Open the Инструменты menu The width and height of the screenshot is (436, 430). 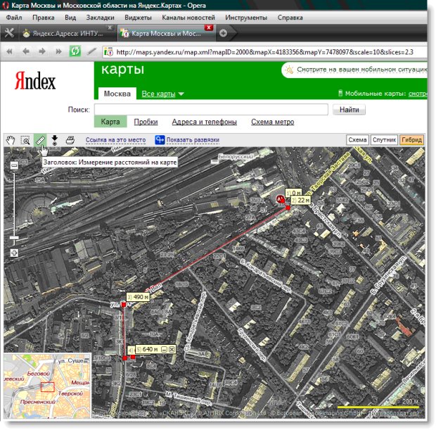246,18
